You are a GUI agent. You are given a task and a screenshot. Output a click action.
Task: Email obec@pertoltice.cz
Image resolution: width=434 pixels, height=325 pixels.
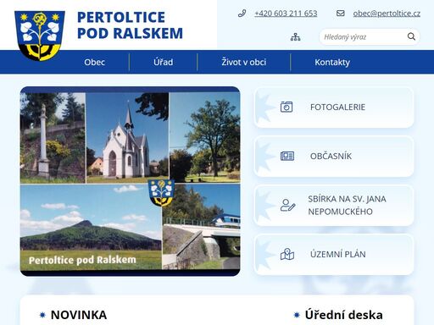[x=387, y=14]
